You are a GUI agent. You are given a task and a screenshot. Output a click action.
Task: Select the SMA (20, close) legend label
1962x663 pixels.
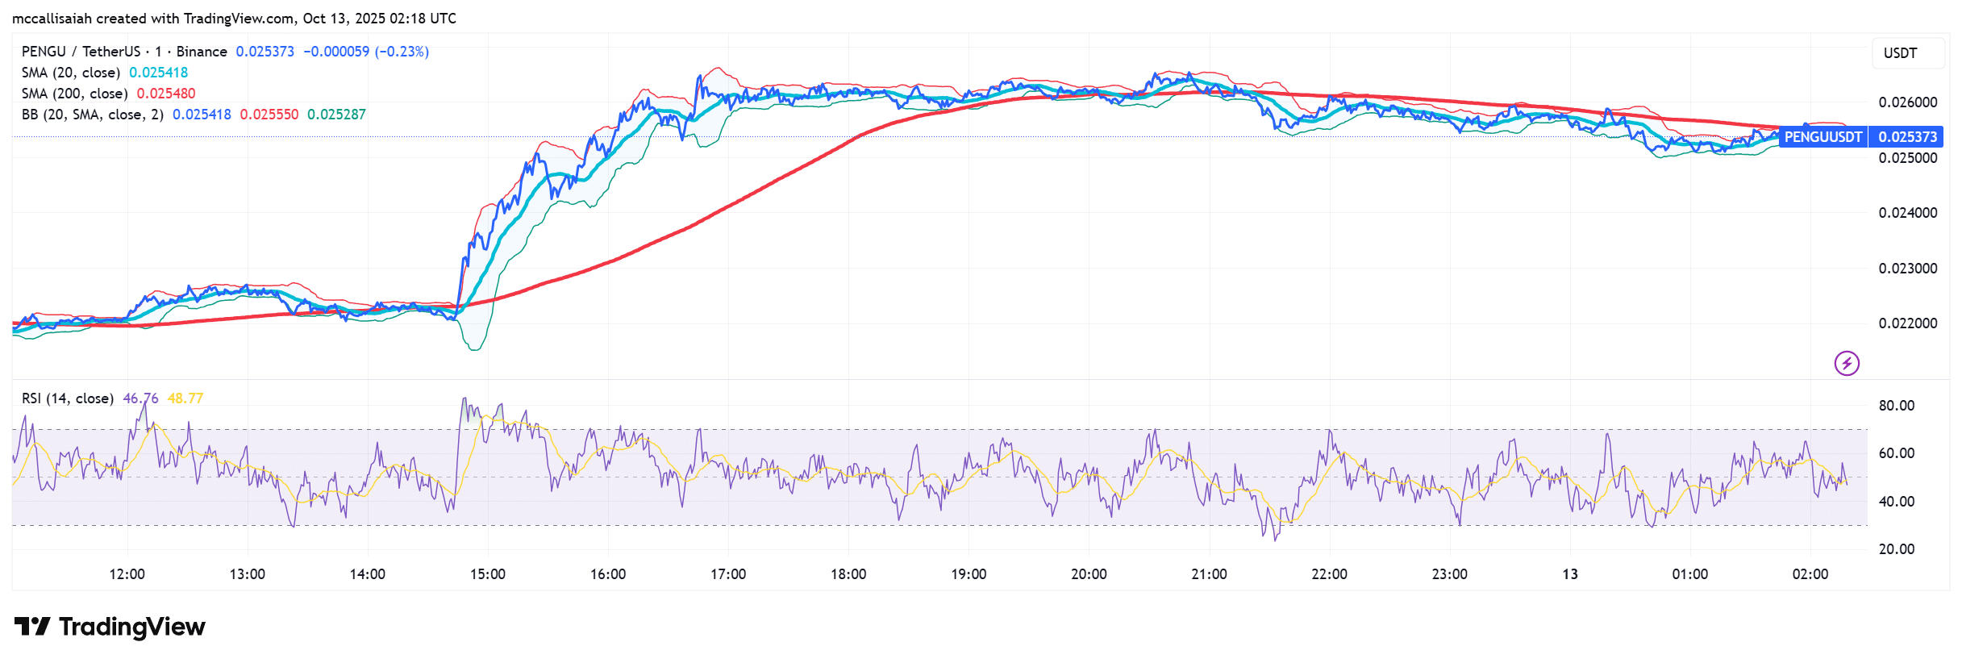[x=71, y=73]
